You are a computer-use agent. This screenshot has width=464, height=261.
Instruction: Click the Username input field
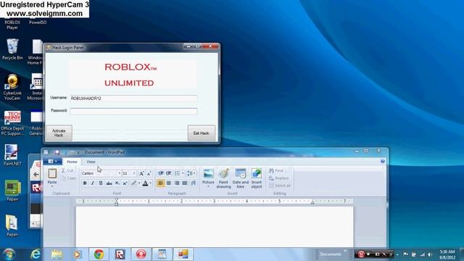click(x=133, y=99)
